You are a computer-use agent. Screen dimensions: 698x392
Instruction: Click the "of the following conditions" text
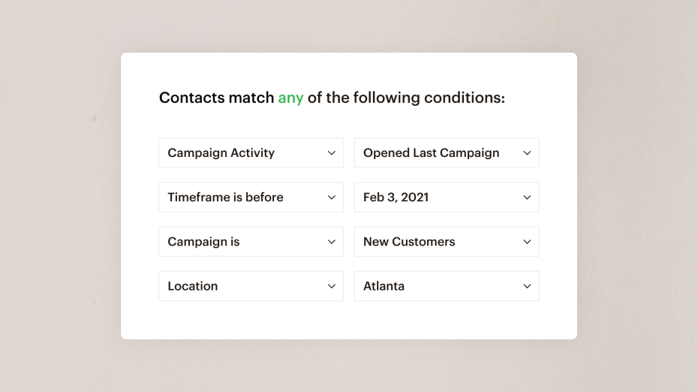[x=406, y=98]
